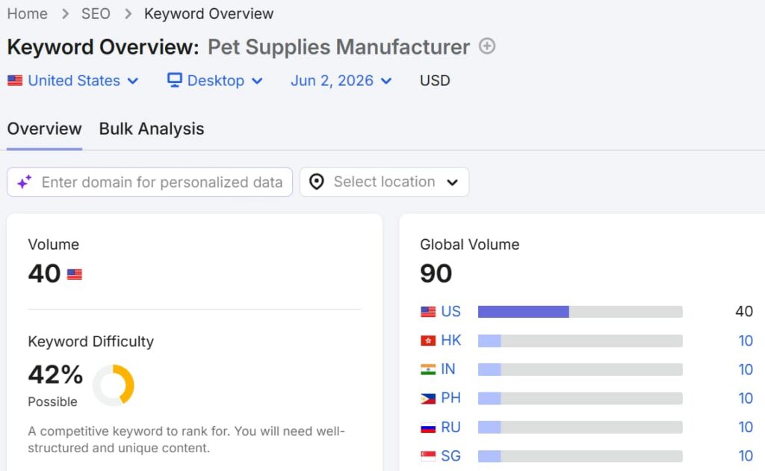765x471 pixels.
Task: Go to Home in the breadcrumb
Action: pos(28,13)
